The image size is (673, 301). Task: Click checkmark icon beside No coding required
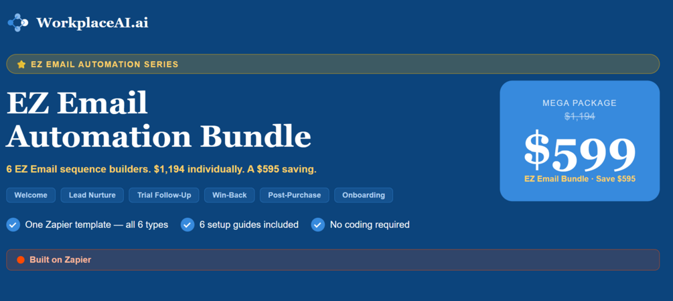point(318,225)
